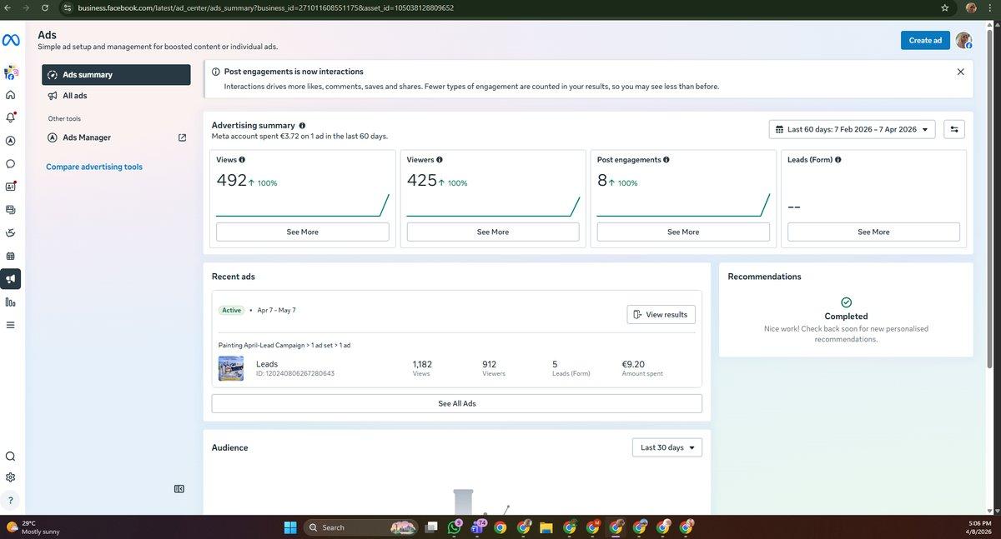Open the Compare advertising tools link
1001x539 pixels.
click(x=94, y=167)
